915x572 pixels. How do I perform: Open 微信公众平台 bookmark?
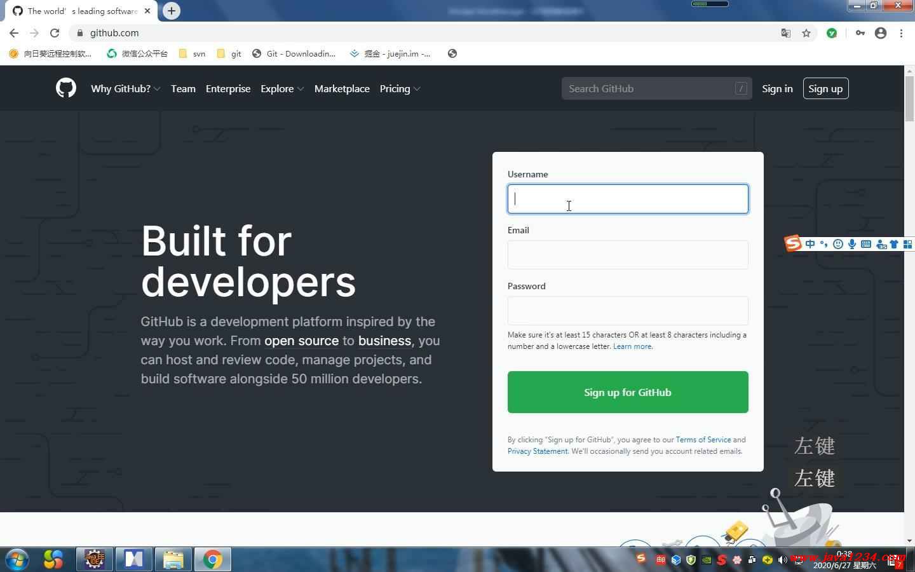pos(137,53)
